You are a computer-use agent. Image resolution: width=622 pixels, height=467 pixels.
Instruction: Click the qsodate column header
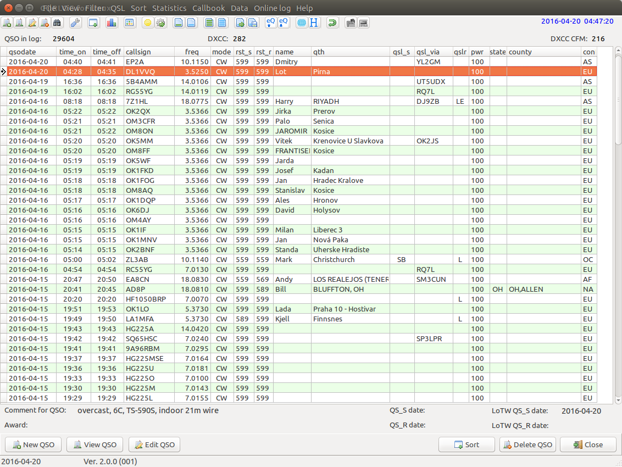point(32,52)
